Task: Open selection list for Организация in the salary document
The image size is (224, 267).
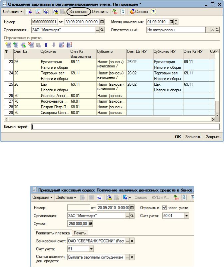Action: pos(97,30)
